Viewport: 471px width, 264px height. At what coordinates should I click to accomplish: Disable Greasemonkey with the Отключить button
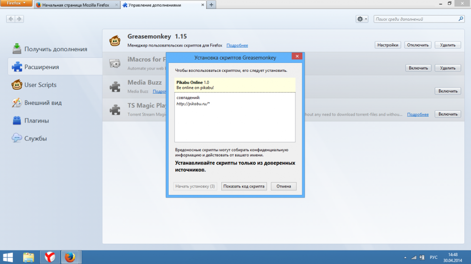[x=418, y=45]
